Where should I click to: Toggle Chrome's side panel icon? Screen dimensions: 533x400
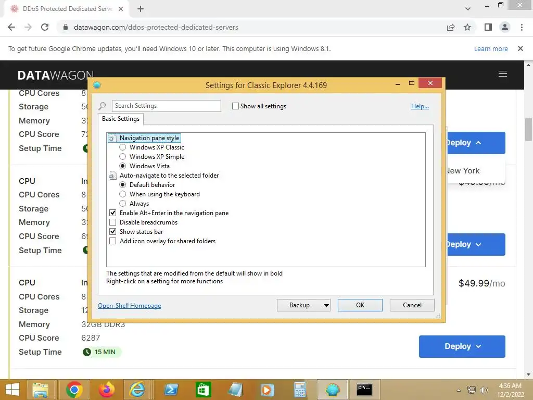point(488,27)
